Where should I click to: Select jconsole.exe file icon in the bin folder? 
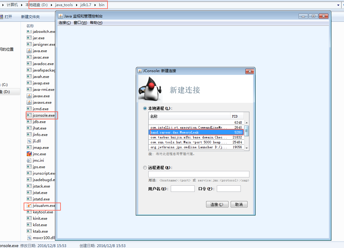(x=29, y=115)
